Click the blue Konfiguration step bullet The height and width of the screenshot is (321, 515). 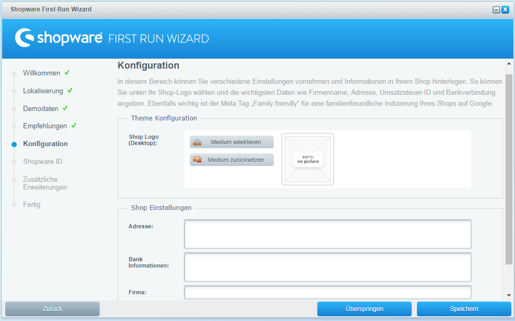(14, 145)
